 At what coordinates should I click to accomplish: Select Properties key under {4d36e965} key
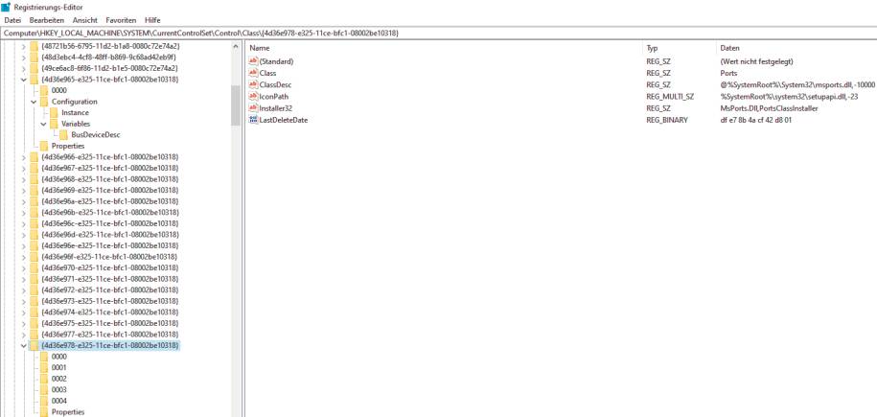point(68,146)
